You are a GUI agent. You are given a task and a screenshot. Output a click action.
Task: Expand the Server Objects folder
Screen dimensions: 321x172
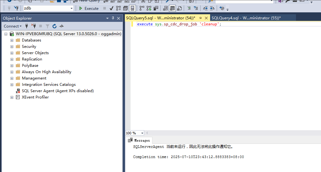(x=12, y=53)
